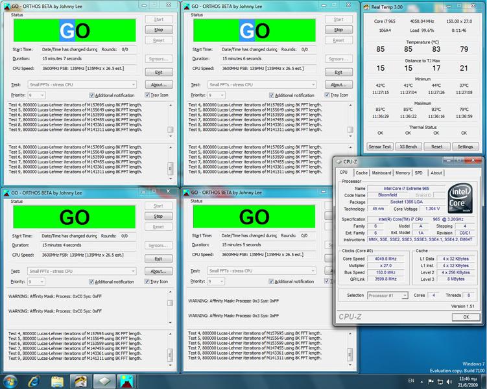This screenshot has height=389, width=487.
Task: Switch to the Cache tab in CPU-Z
Action: tap(362, 173)
